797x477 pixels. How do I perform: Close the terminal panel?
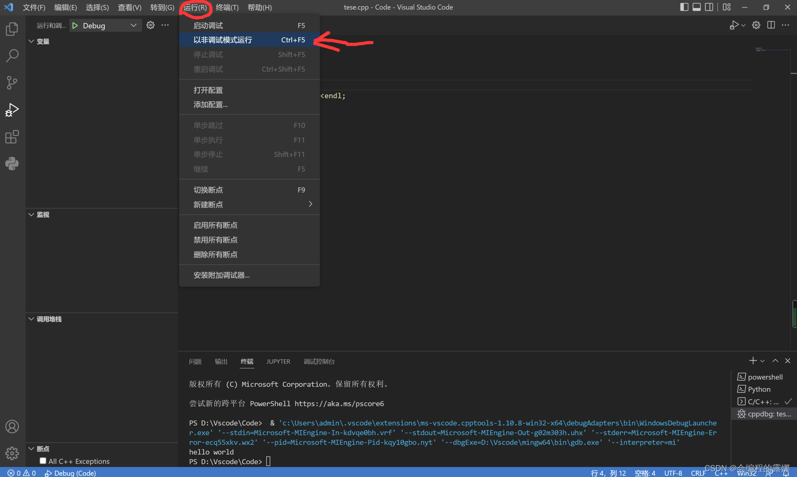click(x=788, y=361)
